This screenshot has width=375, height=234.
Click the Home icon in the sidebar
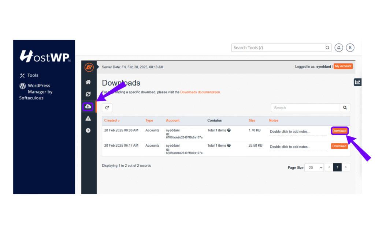tap(88, 82)
